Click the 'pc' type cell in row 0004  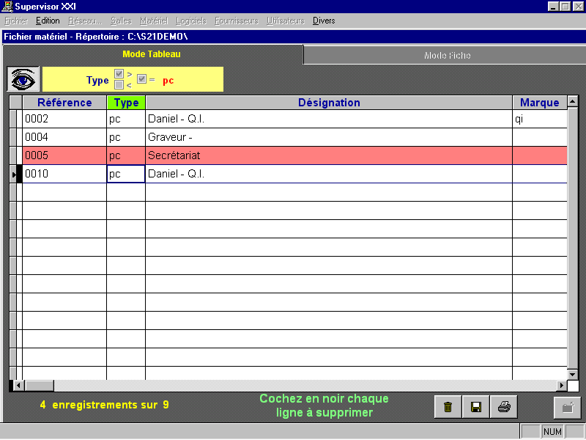[126, 137]
